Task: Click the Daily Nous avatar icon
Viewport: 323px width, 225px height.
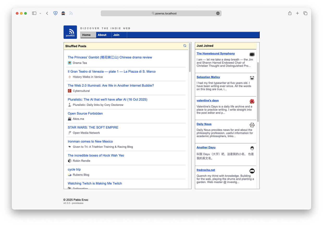Action: pos(252,125)
